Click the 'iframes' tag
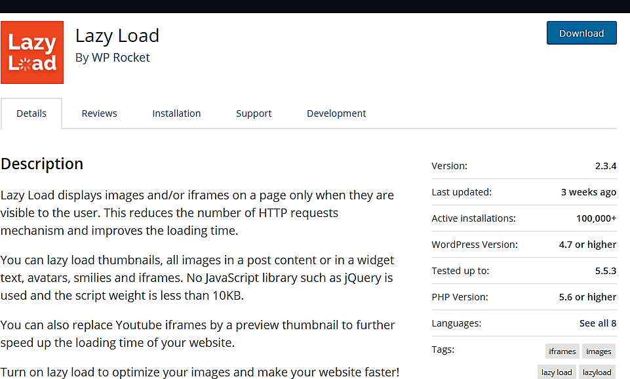This screenshot has width=630, height=379. pos(562,351)
